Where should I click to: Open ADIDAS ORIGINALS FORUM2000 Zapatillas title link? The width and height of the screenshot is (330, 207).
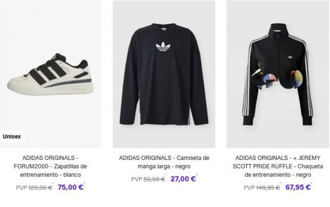click(x=50, y=166)
